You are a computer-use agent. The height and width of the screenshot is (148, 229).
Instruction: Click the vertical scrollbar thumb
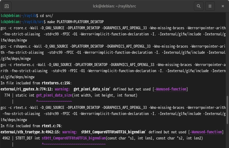point(227,110)
